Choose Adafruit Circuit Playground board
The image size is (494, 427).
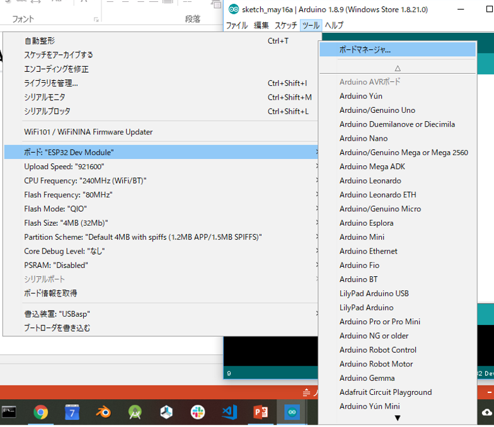398,392
